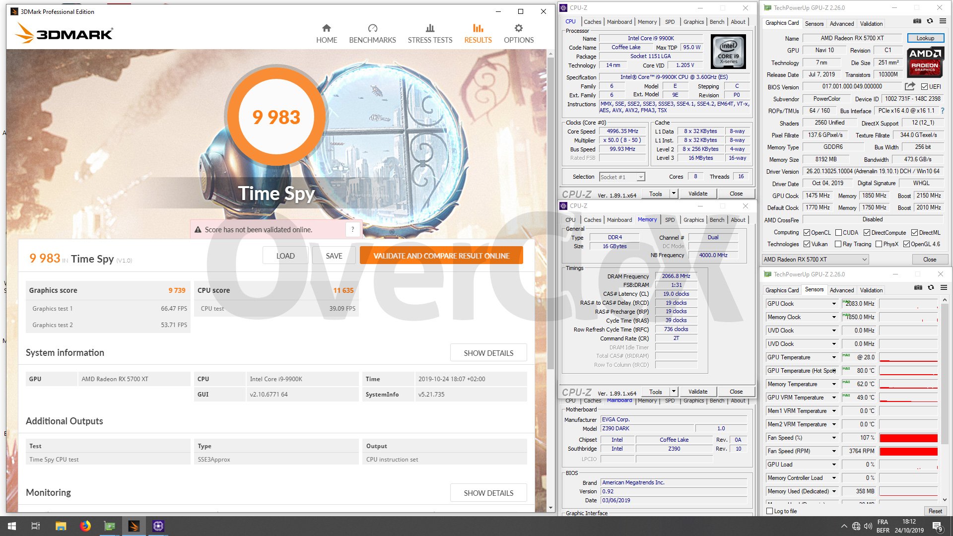Switch to the Advanced tab in GPU-Z
The height and width of the screenshot is (536, 953).
[842, 24]
